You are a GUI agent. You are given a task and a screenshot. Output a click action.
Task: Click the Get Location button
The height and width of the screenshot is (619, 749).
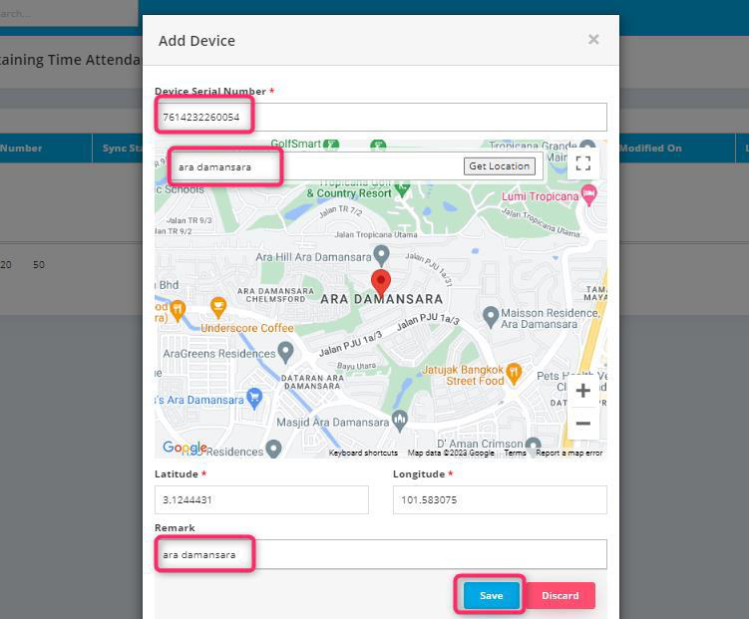click(500, 166)
